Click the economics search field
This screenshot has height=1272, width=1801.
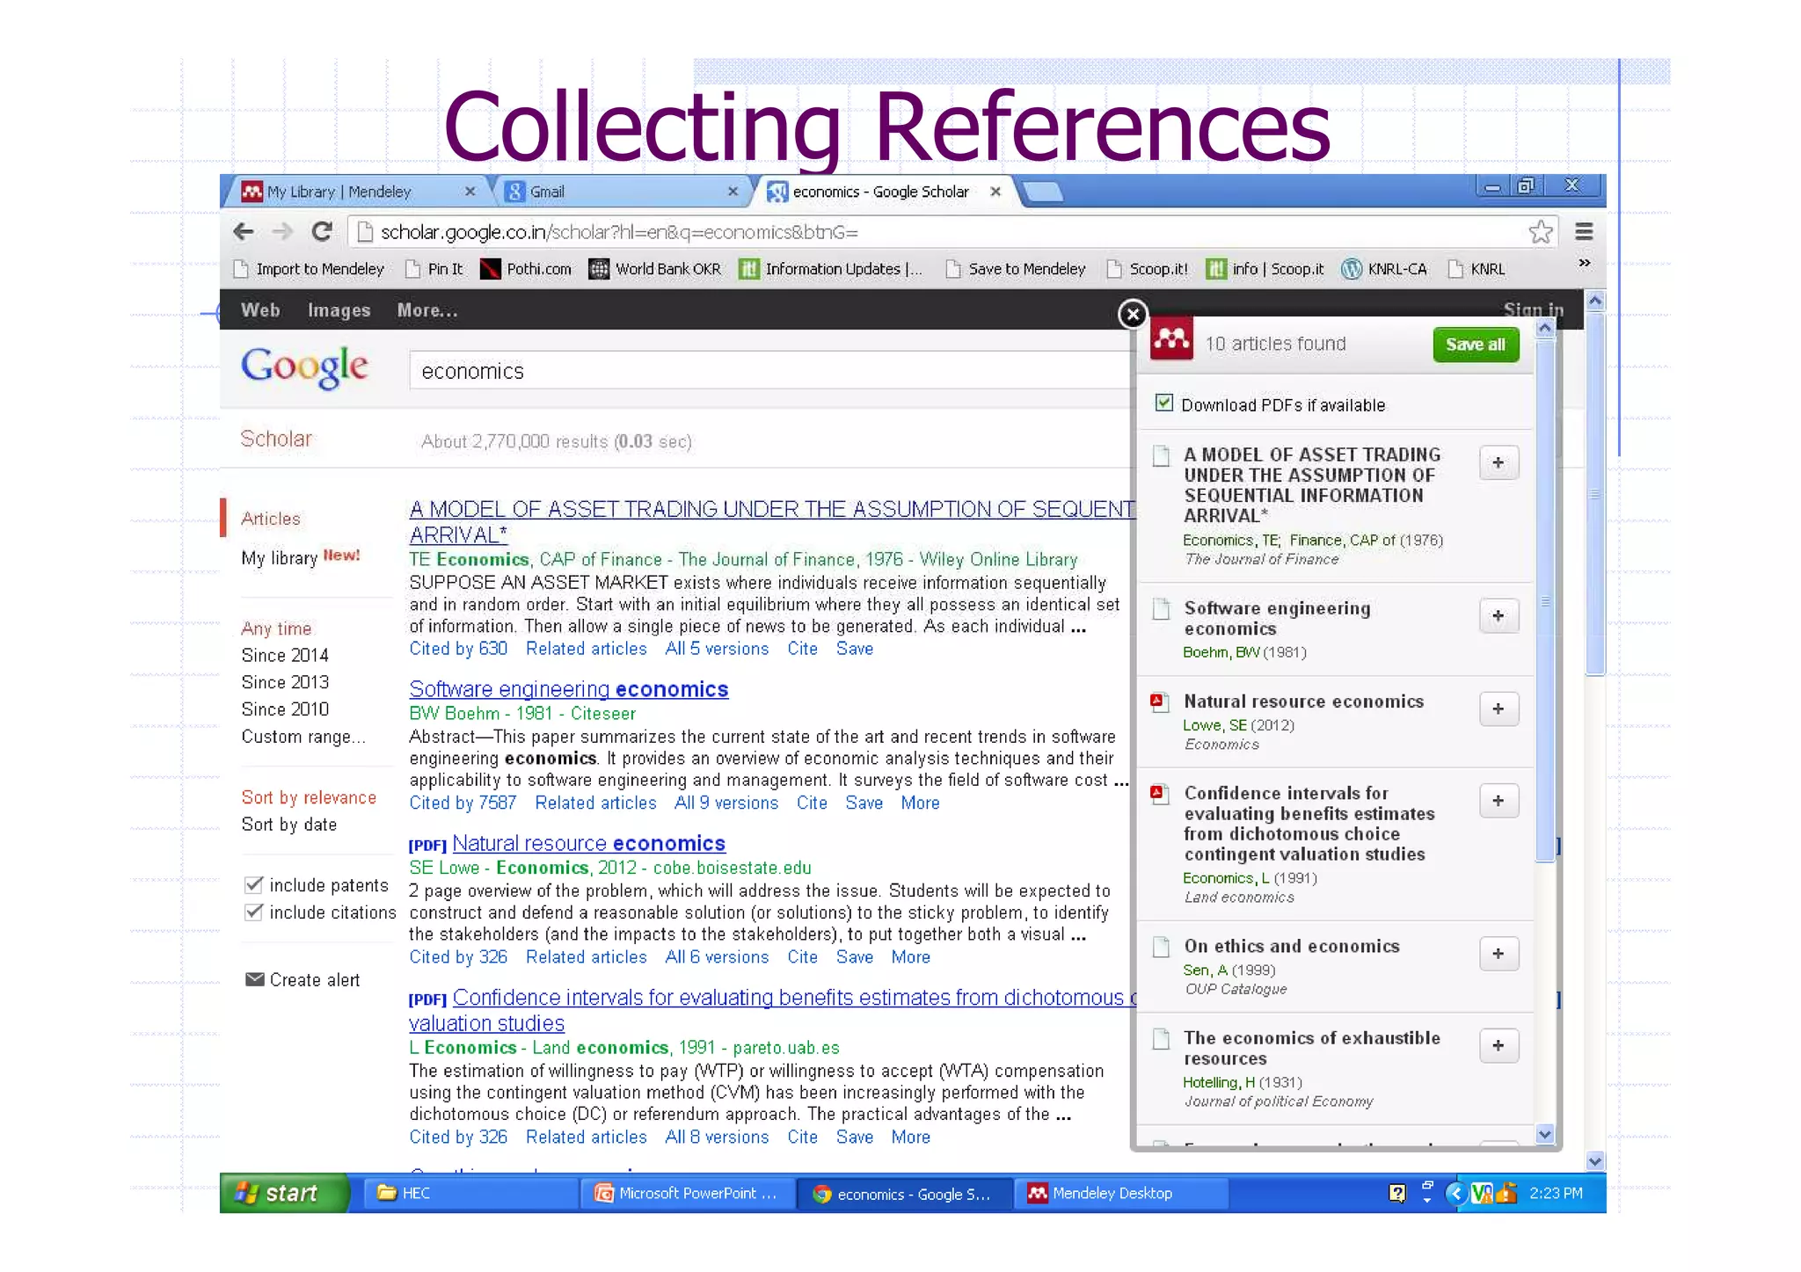[771, 370]
